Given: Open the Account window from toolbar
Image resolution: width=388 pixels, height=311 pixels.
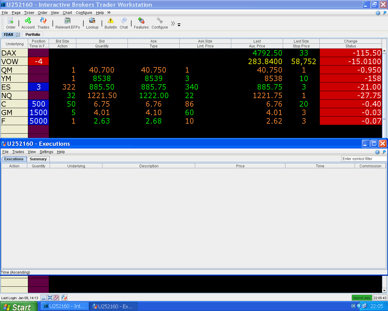Looking at the screenshot, I should (x=28, y=23).
